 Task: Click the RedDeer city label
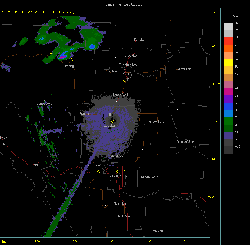pos(128,74)
